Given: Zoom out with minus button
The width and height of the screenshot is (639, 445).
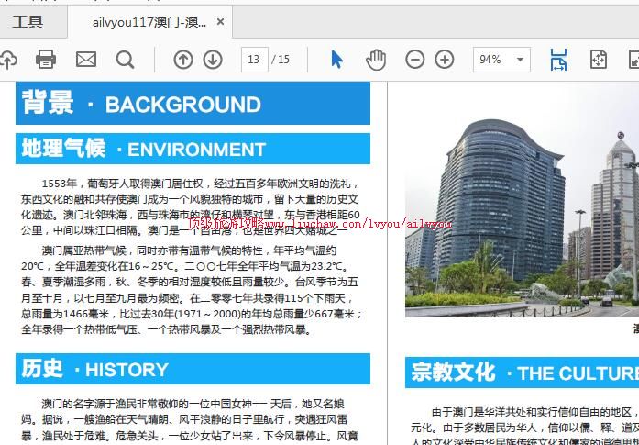Looking at the screenshot, I should [x=415, y=60].
